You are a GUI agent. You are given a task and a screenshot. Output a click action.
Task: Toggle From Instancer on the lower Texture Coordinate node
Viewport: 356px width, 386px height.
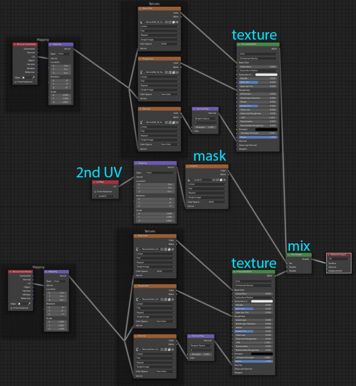[12, 308]
